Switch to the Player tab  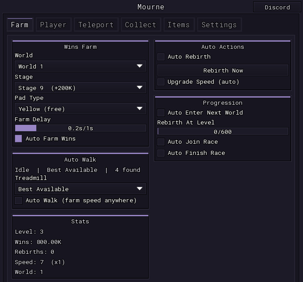[53, 25]
